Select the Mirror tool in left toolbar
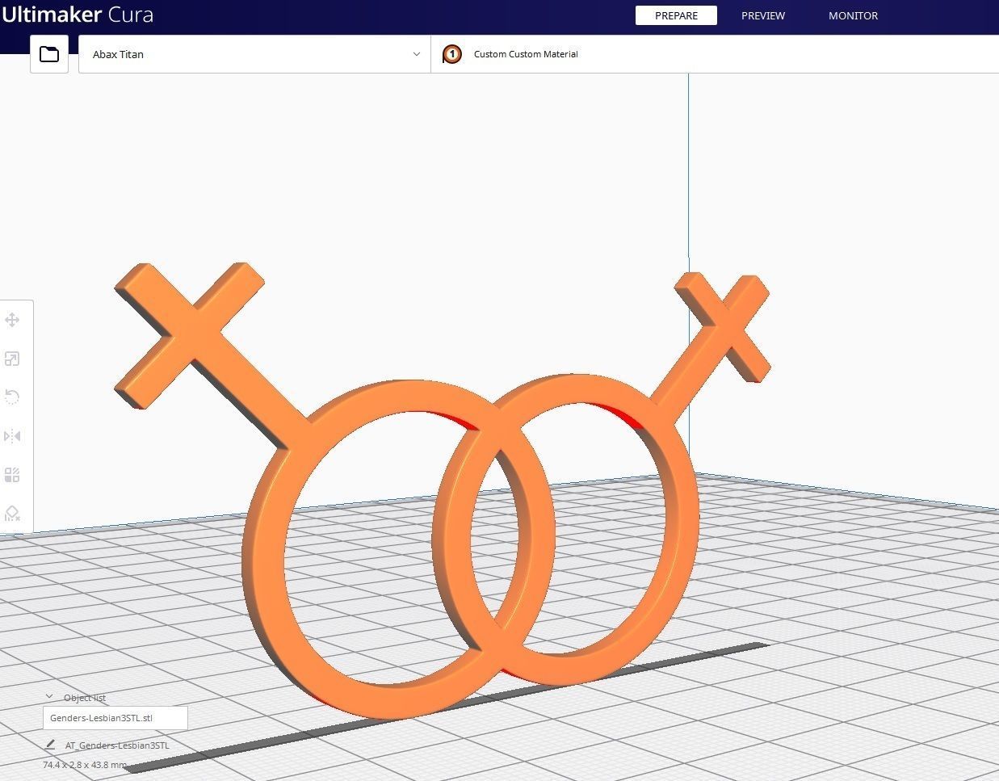This screenshot has width=999, height=781. 12,436
